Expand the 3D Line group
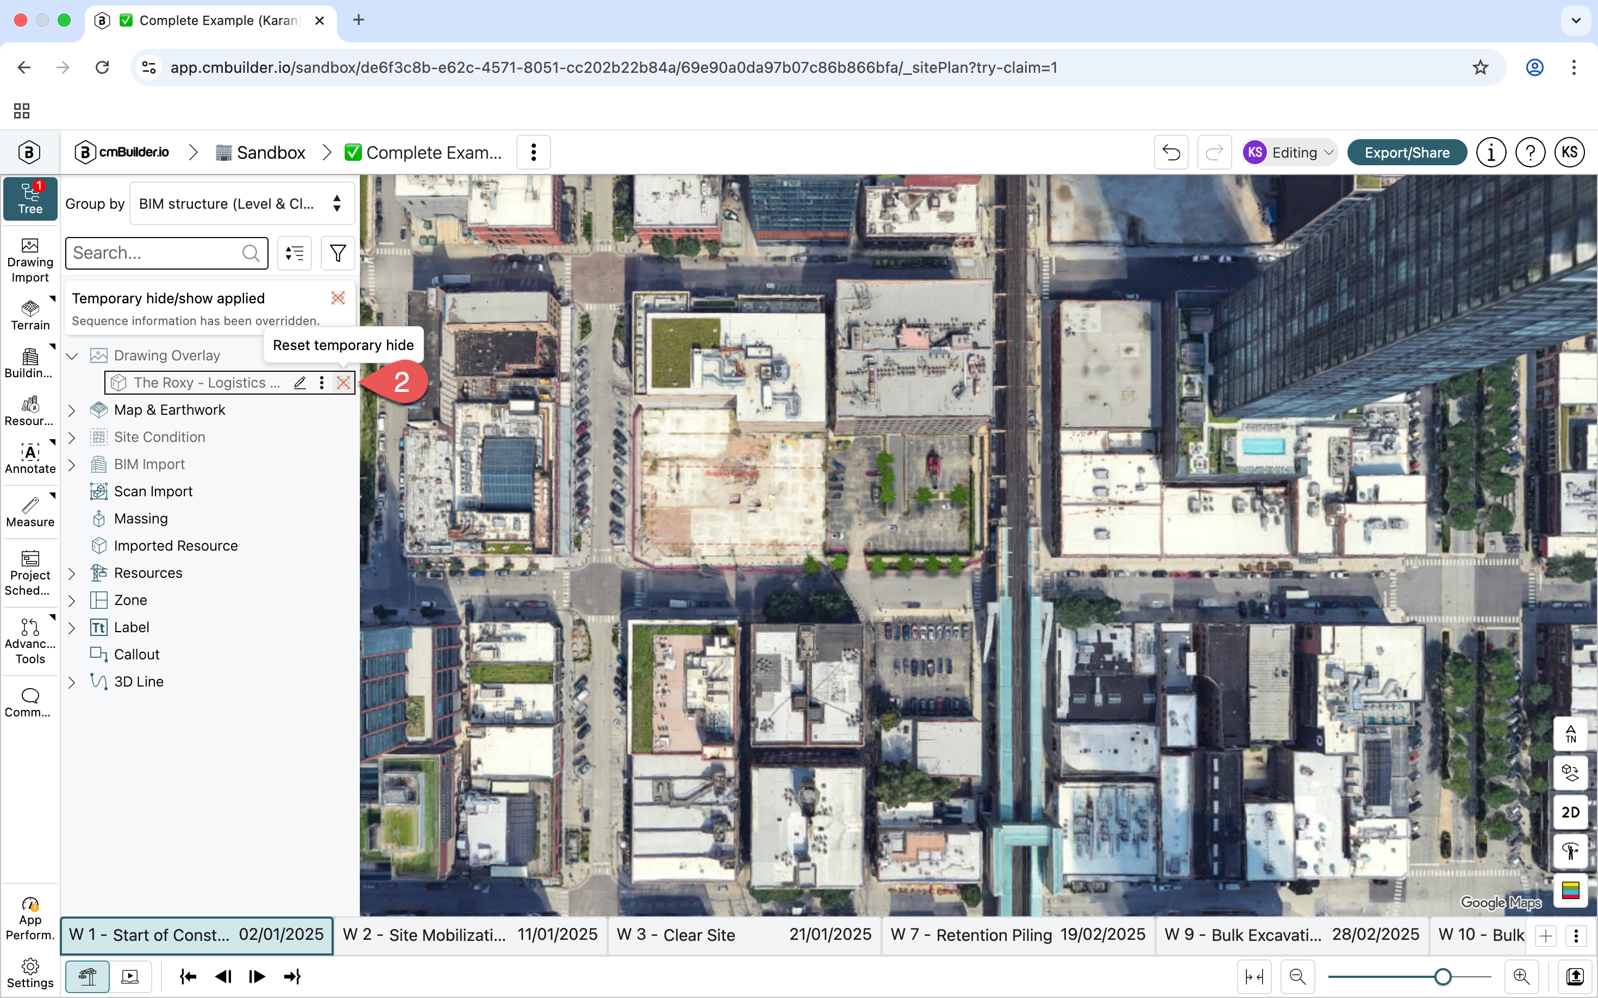This screenshot has height=998, width=1598. (x=72, y=682)
